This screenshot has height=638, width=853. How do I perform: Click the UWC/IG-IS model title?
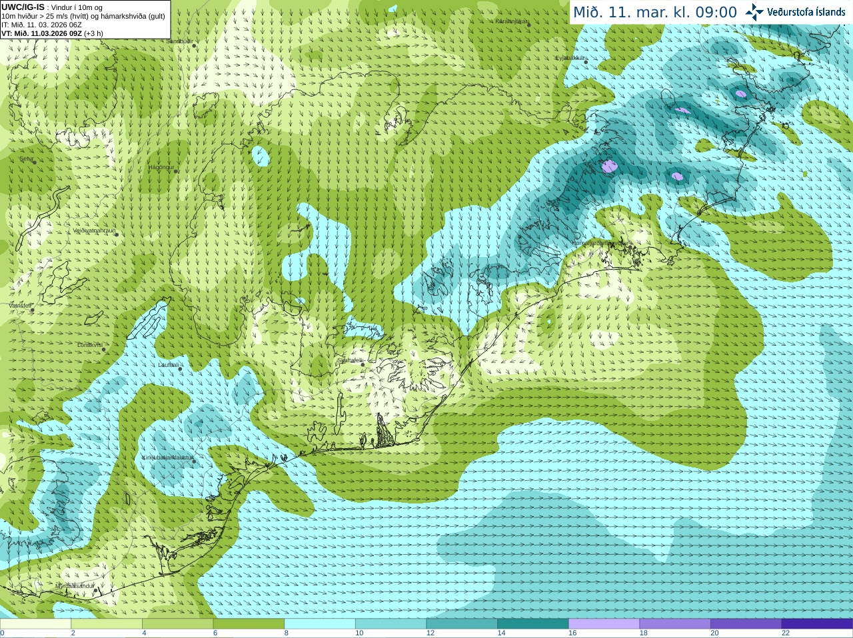point(23,7)
